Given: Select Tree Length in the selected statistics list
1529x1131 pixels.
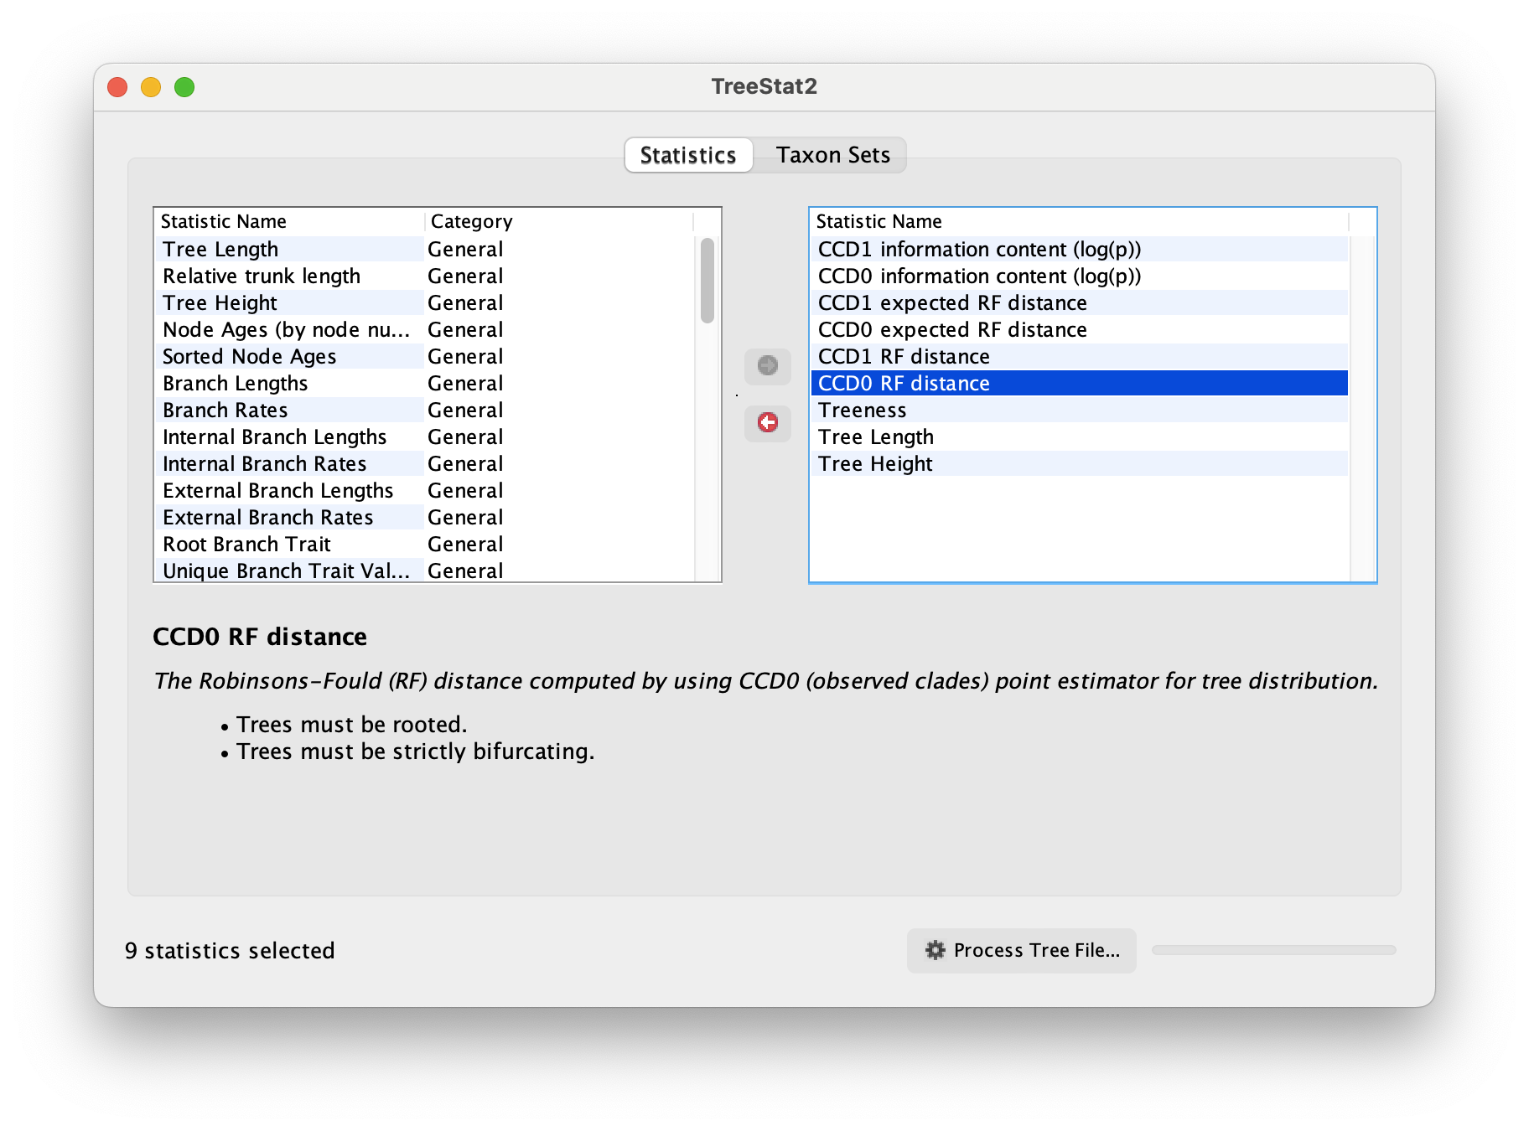Looking at the screenshot, I should point(1080,437).
